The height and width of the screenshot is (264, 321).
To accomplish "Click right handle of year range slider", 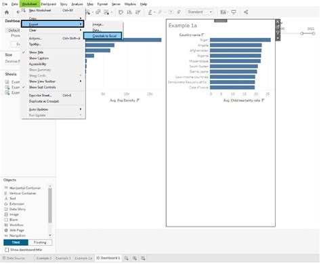I will click(314, 33).
